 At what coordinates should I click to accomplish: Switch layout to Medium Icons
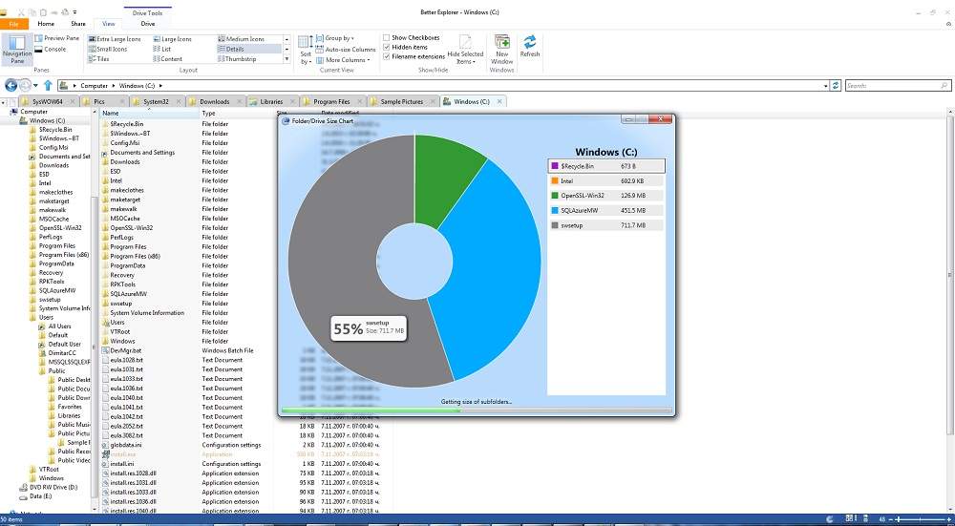pyautogui.click(x=242, y=39)
